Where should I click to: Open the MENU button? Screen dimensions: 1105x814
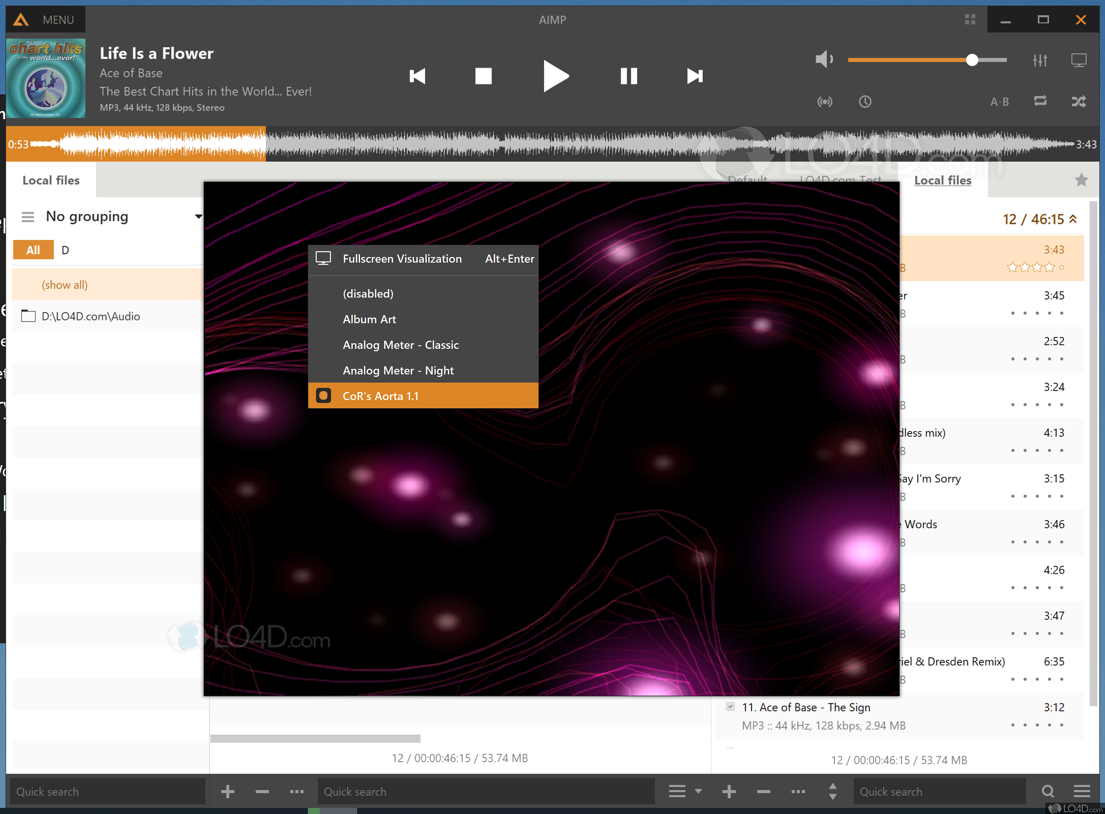click(58, 20)
